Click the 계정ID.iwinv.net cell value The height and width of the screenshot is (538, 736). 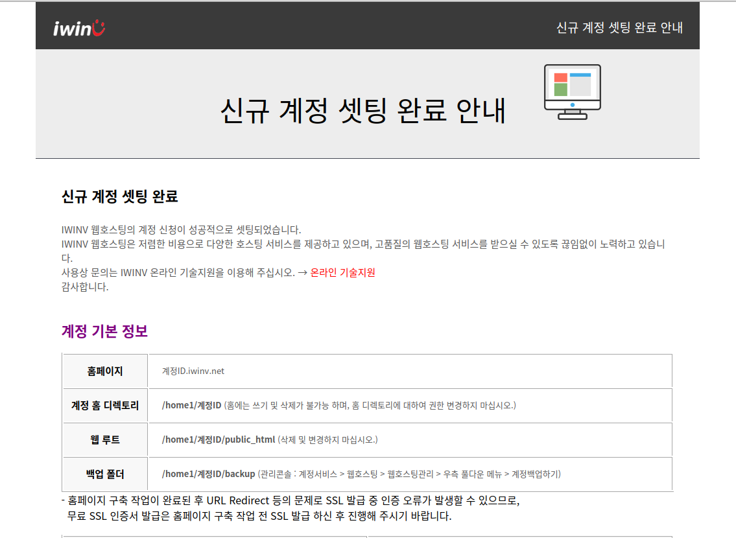[x=193, y=371]
